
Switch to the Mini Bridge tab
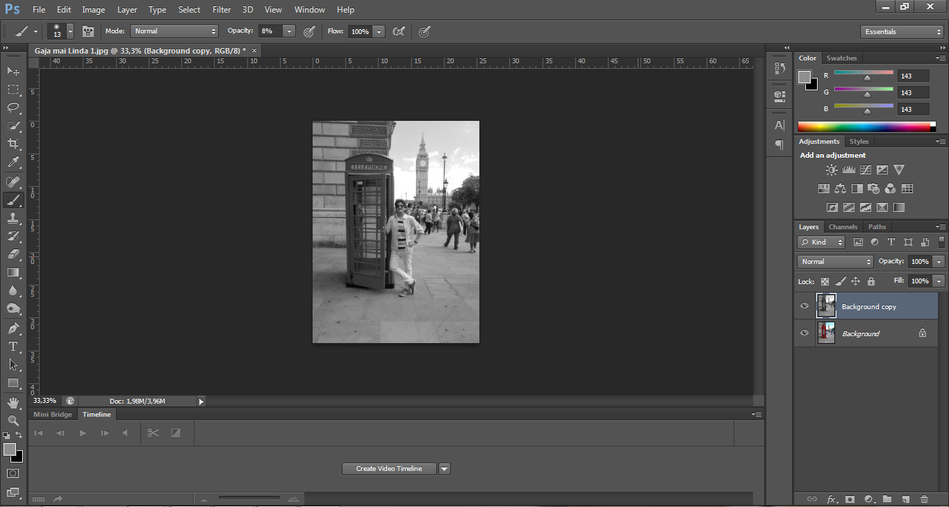[x=53, y=415]
